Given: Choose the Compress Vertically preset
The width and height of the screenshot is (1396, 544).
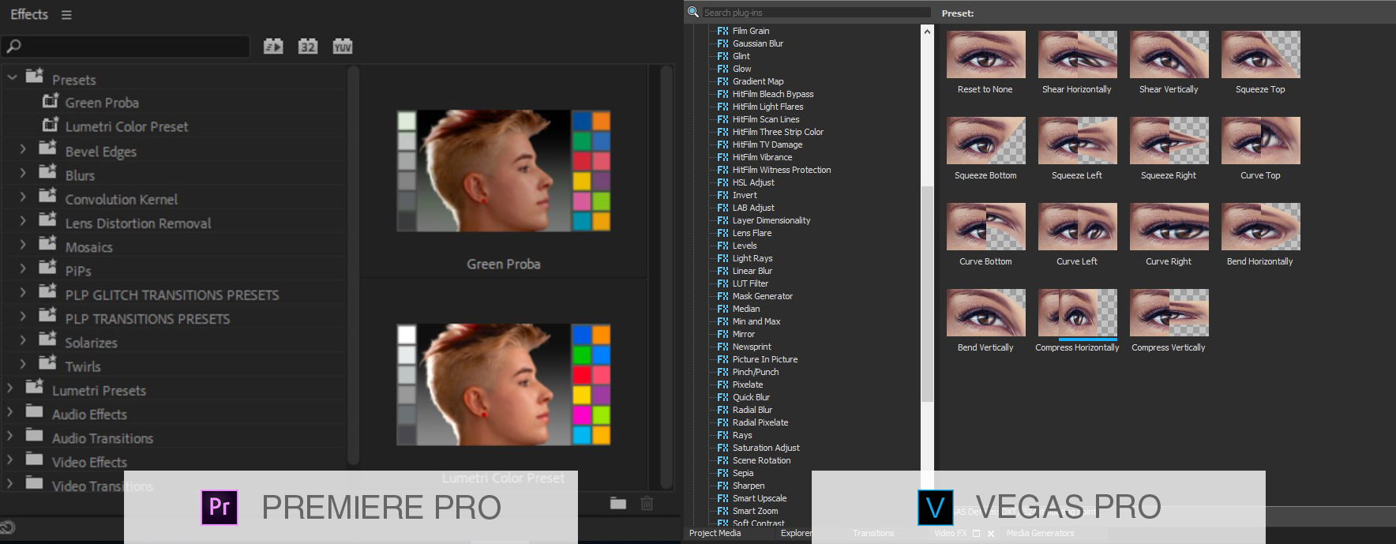Looking at the screenshot, I should (1169, 313).
